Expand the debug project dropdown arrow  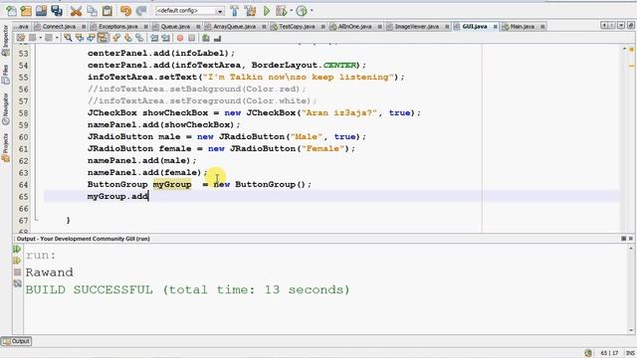coord(292,11)
